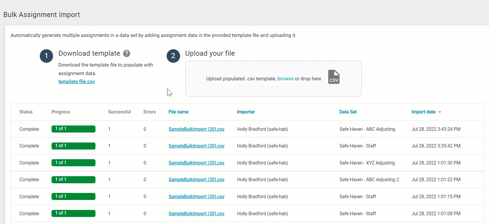Open SampleBulkImport file imported at 3:35:42 PM
The height and width of the screenshot is (224, 489).
tap(196, 146)
